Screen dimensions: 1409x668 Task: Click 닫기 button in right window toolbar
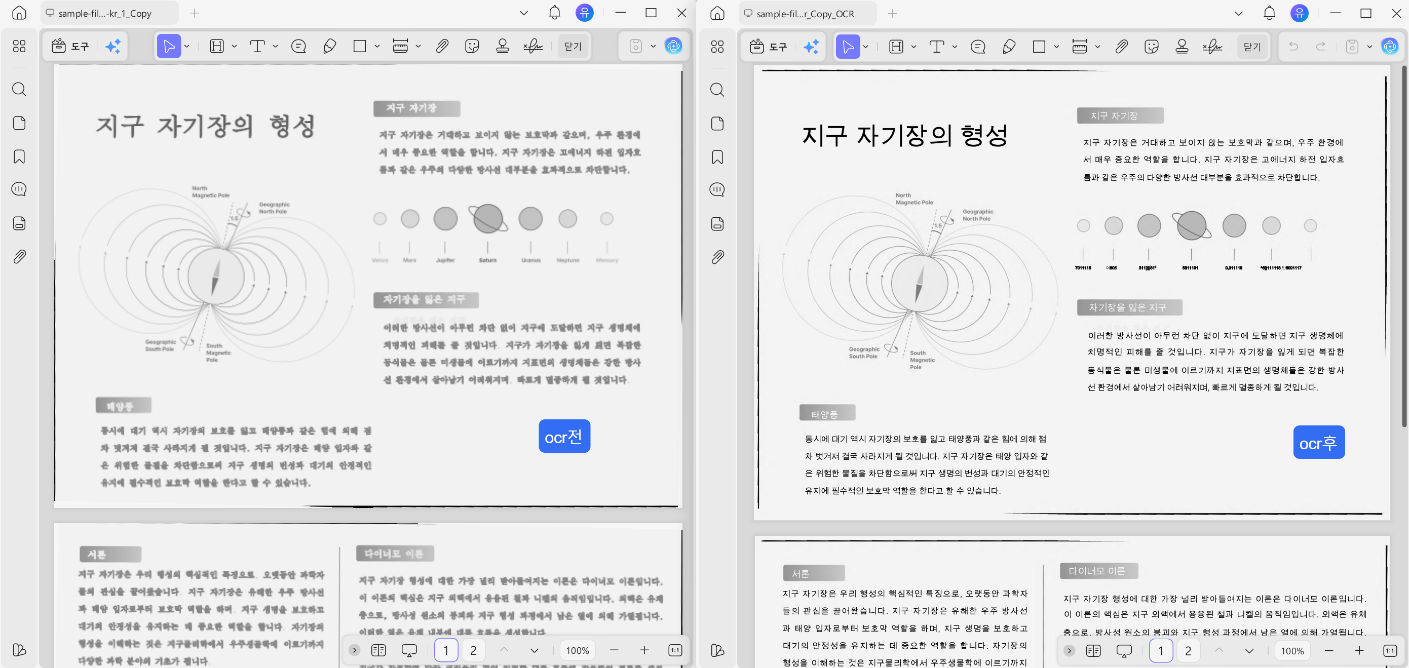pyautogui.click(x=1252, y=47)
